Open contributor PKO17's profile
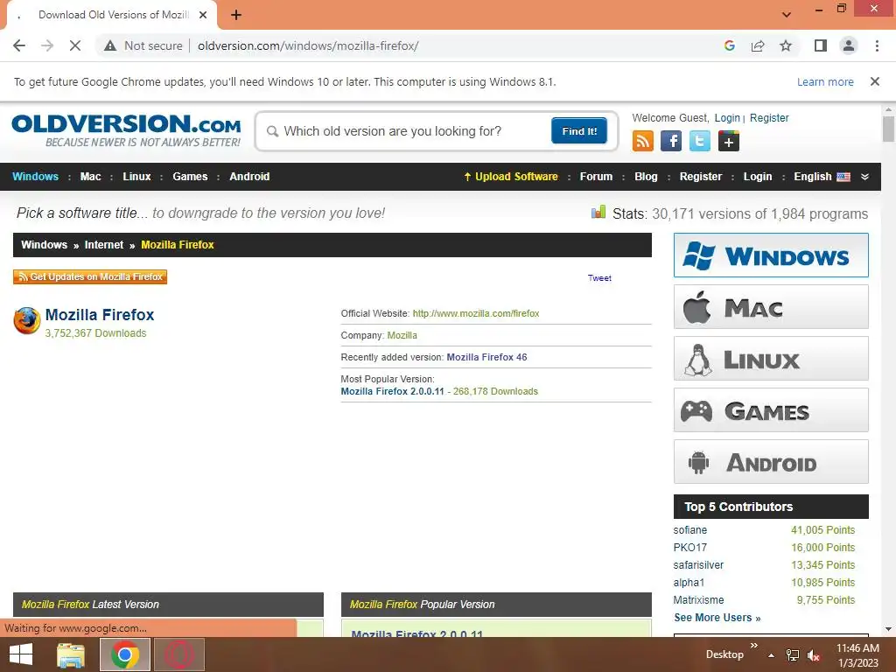 (x=689, y=548)
